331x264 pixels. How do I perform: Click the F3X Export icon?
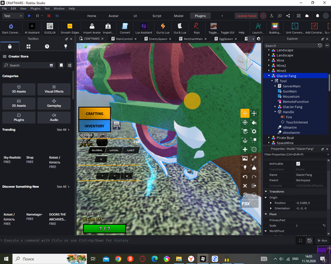point(254,186)
